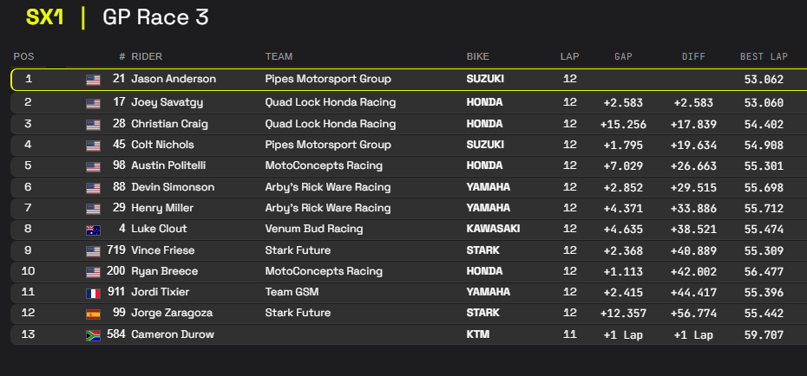Open rider Colt Nichols' name link
Image resolution: width=807 pixels, height=376 pixels.
(162, 145)
